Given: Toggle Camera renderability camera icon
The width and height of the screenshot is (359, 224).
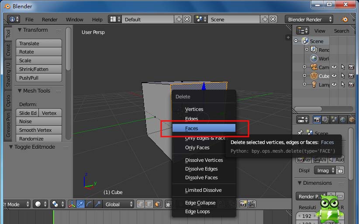Looking at the screenshot, I should (x=351, y=67).
